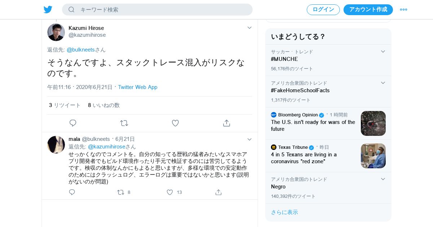Expand options chevron on Kazumi Hirose's tweet
This screenshot has width=433, height=227.
click(x=249, y=28)
